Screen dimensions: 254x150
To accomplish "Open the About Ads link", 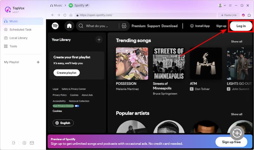I will [x=87, y=95].
